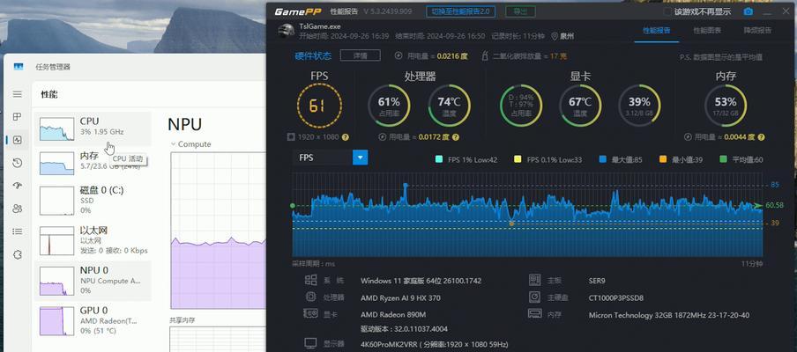Click 平均值 green legend swatch
The width and height of the screenshot is (797, 352).
tap(723, 160)
